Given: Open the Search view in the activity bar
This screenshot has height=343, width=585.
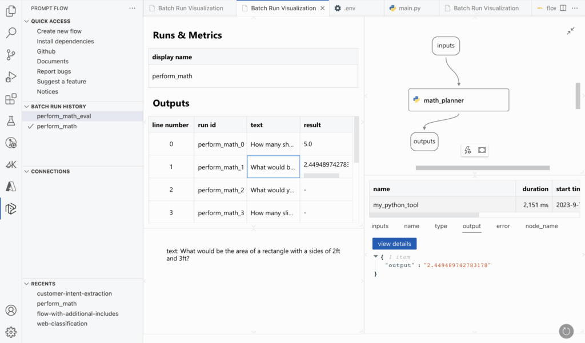Looking at the screenshot, I should pyautogui.click(x=11, y=33).
